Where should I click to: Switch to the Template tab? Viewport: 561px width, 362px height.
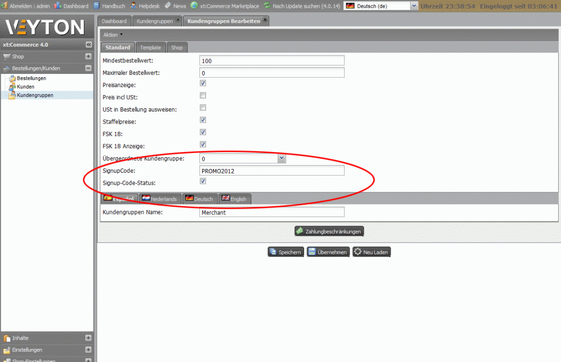150,48
